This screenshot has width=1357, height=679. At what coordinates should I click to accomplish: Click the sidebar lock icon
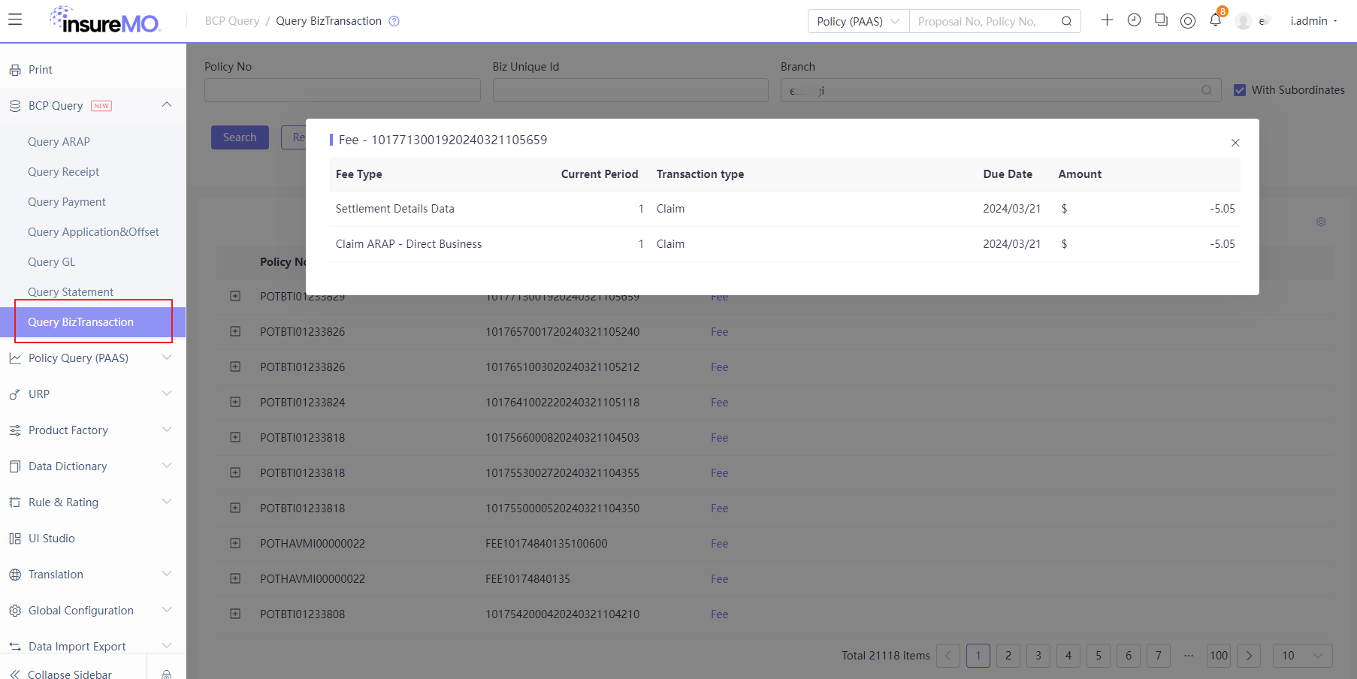tap(167, 674)
